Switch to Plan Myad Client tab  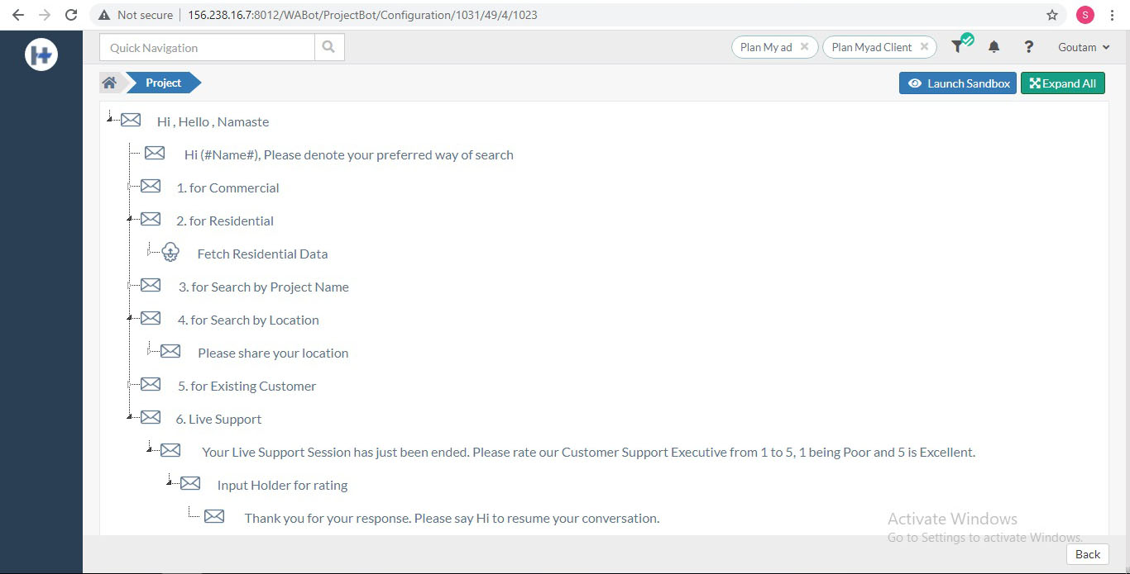(871, 47)
